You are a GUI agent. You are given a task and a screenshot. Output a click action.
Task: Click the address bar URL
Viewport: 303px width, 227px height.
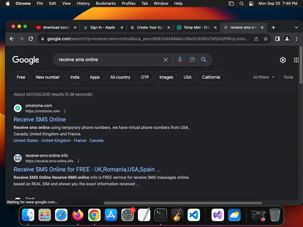(x=148, y=39)
